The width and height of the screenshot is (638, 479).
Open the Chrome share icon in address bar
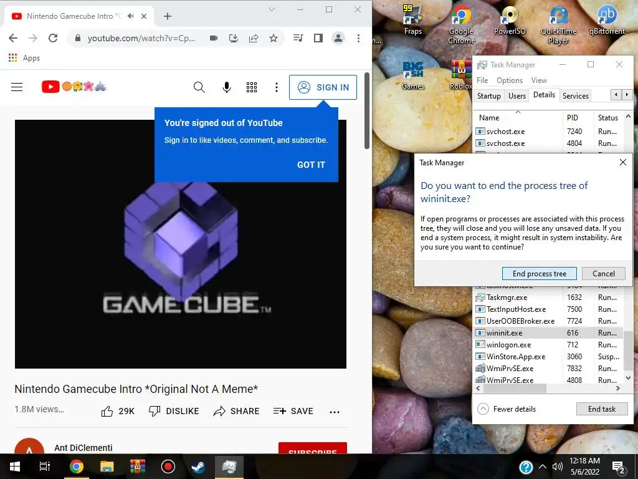tap(254, 38)
